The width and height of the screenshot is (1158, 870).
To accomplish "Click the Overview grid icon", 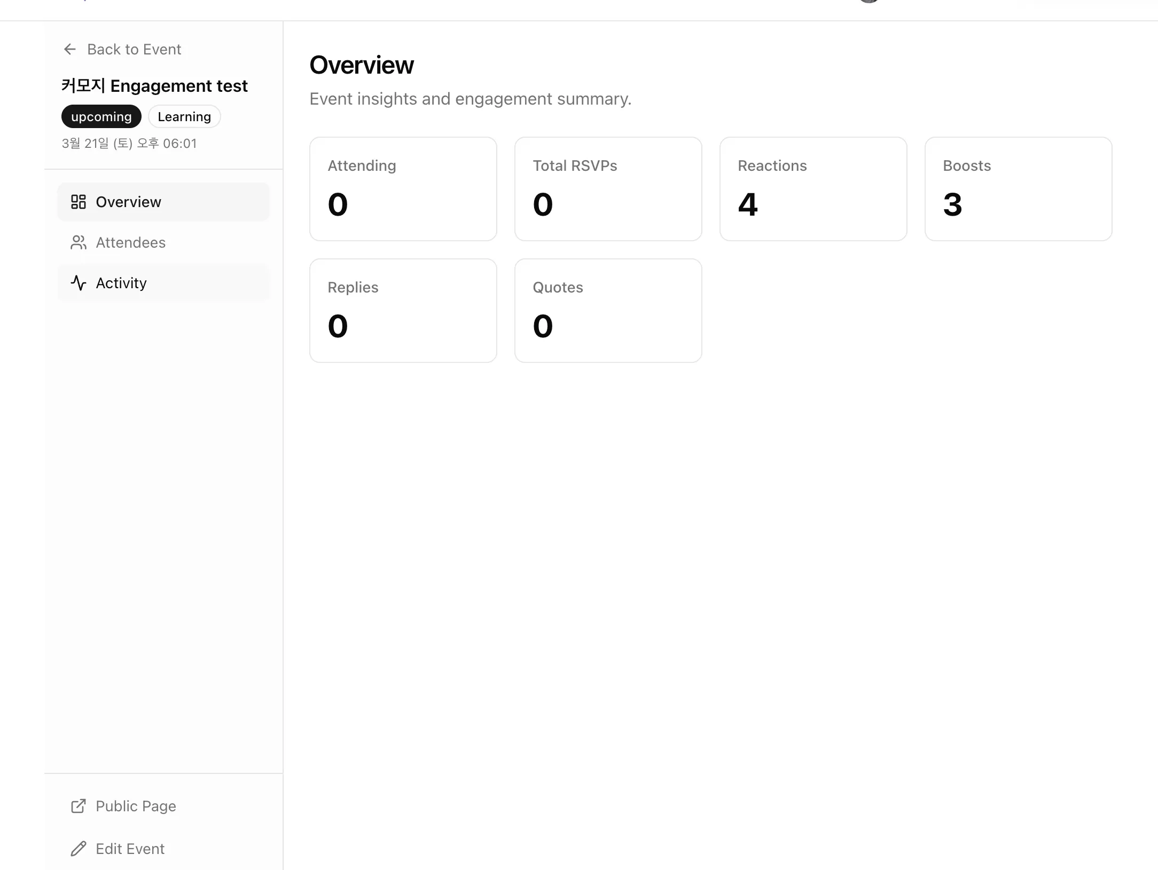I will pyautogui.click(x=79, y=202).
